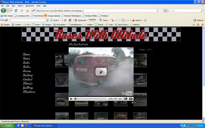The height and width of the screenshot is (128, 205).
Task: Click the Firefox reload button
Action: tap(16, 11)
